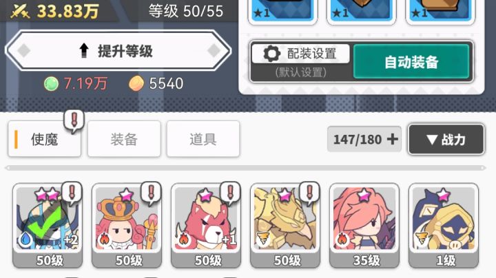Select the red bear familiar card

tap(206, 226)
